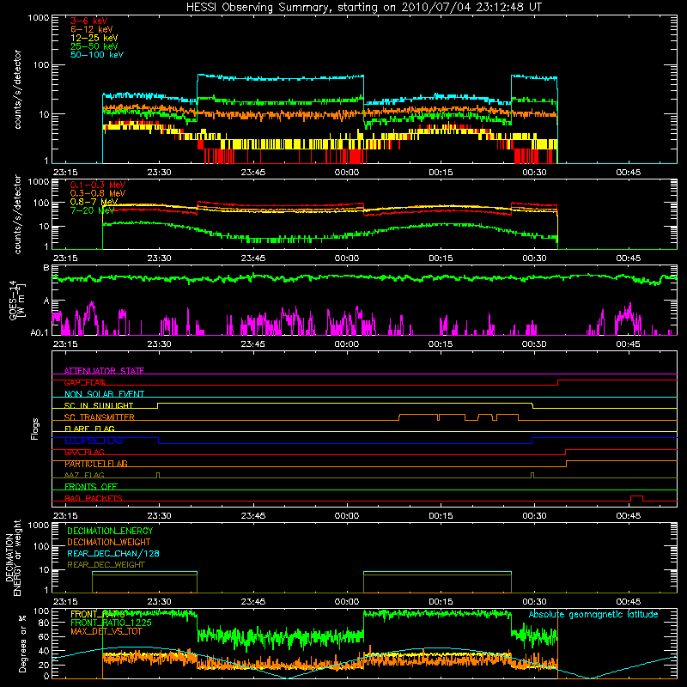Click the 23:45 tick label under Flags panel

tap(252, 516)
